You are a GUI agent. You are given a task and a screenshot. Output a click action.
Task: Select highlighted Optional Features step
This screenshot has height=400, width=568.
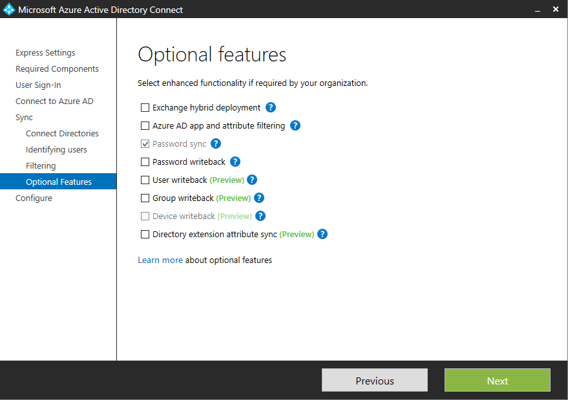point(58,182)
